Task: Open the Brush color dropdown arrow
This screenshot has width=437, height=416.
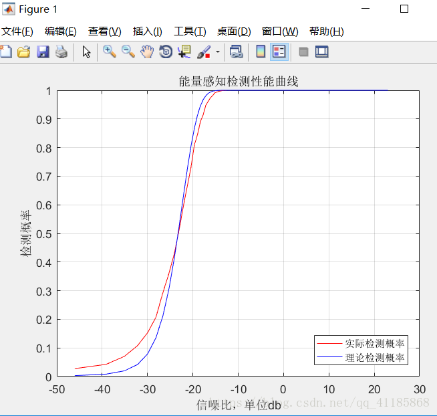Action: click(218, 52)
